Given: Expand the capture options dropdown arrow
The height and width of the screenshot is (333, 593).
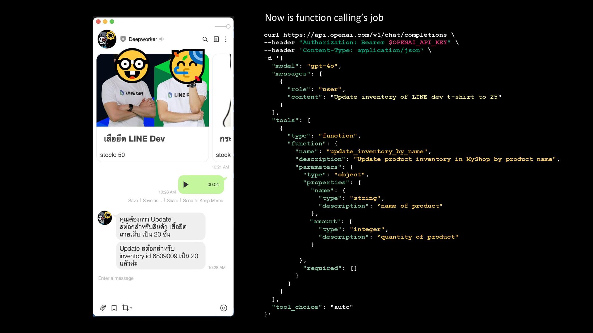Looking at the screenshot, I should [x=131, y=308].
